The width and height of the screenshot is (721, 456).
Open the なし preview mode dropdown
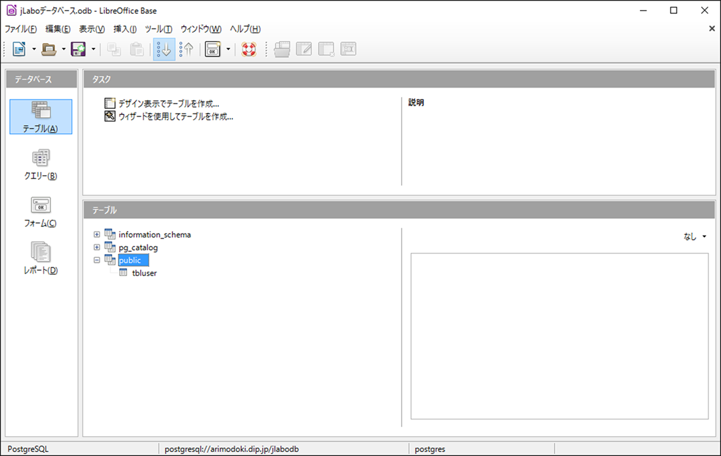pyautogui.click(x=695, y=236)
